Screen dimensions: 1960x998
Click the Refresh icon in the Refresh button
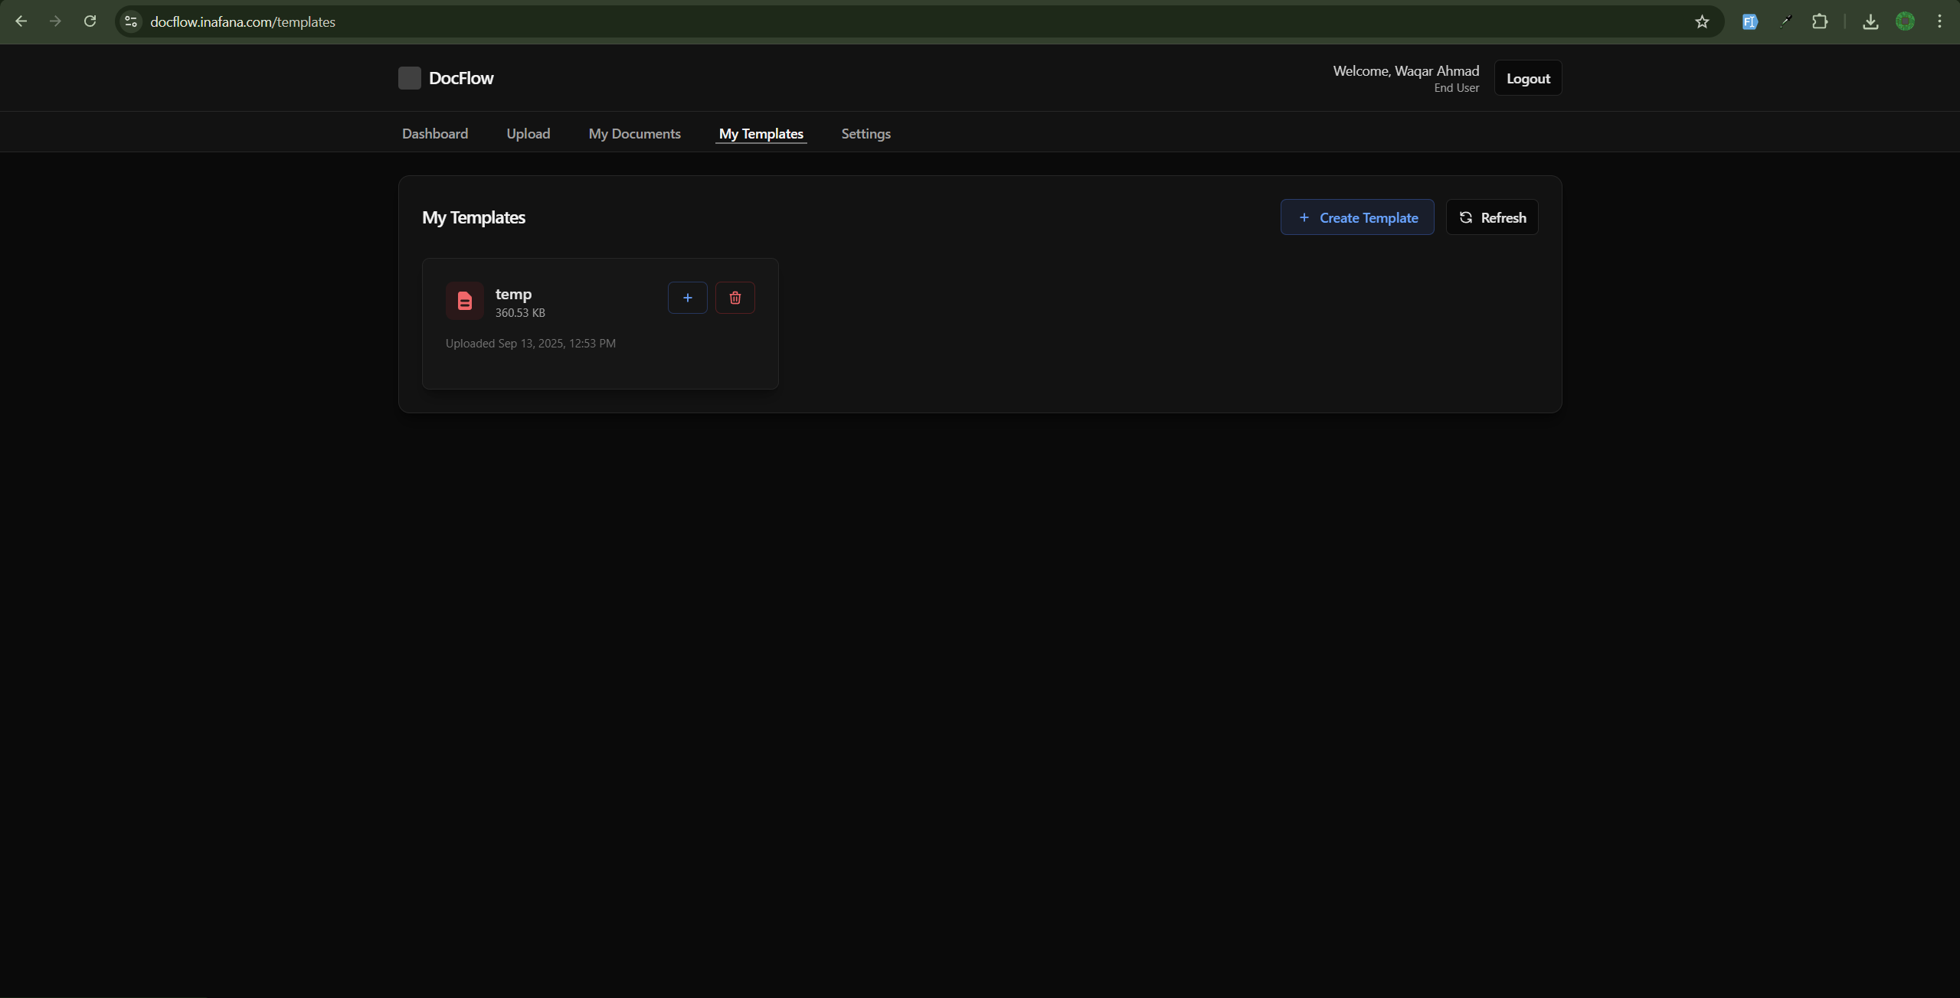pos(1465,217)
